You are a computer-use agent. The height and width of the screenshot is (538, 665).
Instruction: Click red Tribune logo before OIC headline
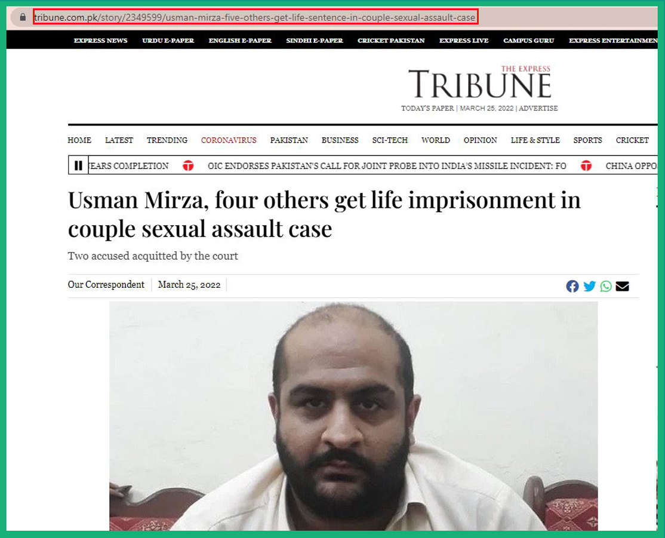(188, 166)
